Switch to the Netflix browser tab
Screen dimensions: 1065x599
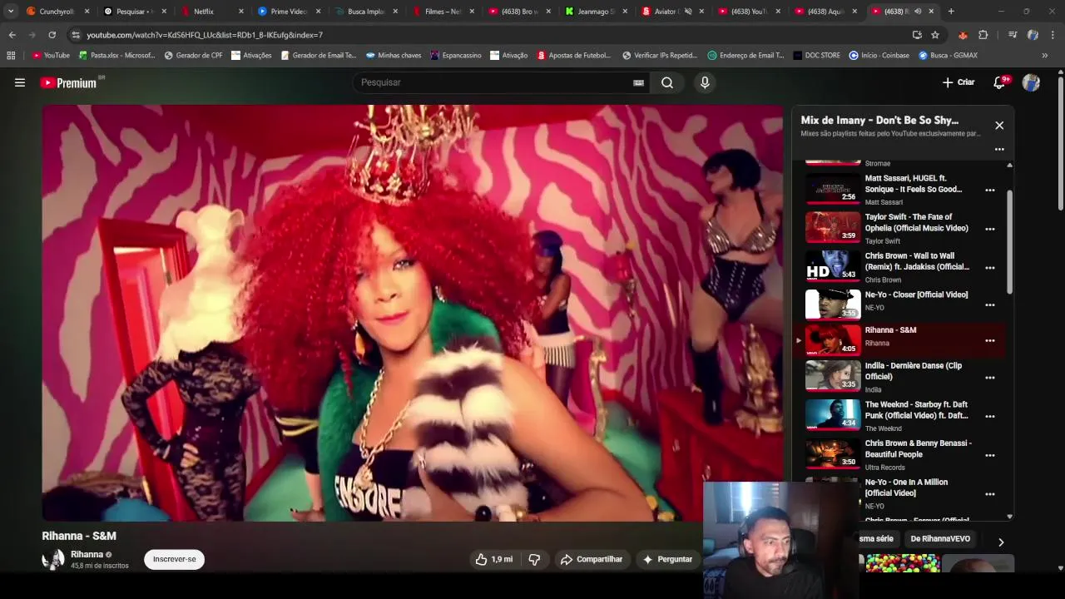tap(213, 12)
